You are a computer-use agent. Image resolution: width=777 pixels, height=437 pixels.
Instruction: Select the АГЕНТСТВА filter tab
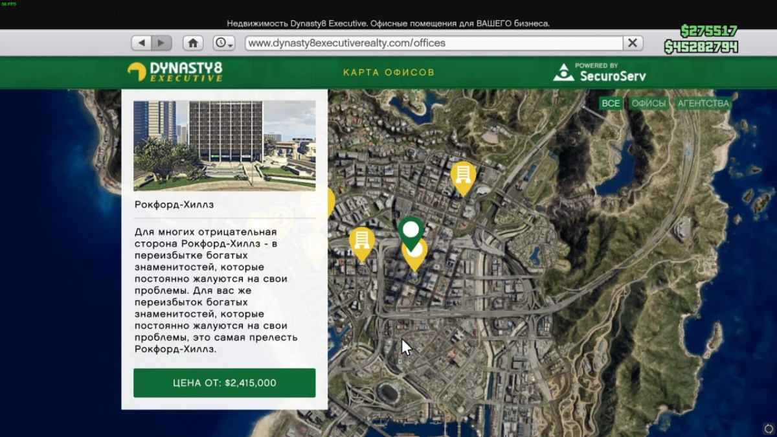click(x=703, y=104)
